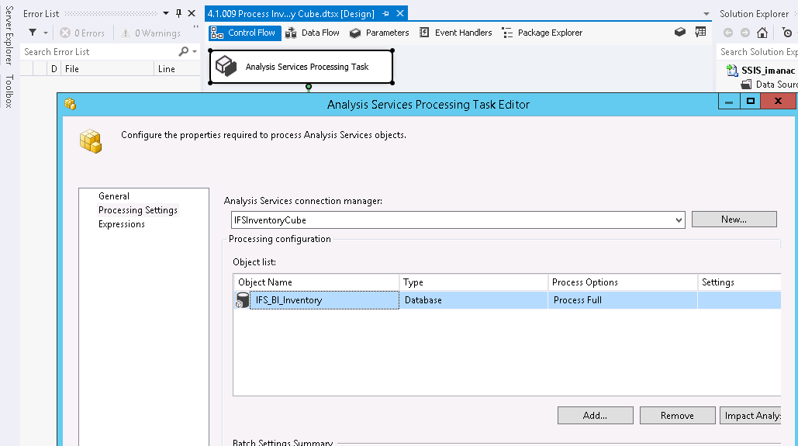The height and width of the screenshot is (446, 798).
Task: Toggle the 0 Warnings filter
Action: (x=149, y=33)
